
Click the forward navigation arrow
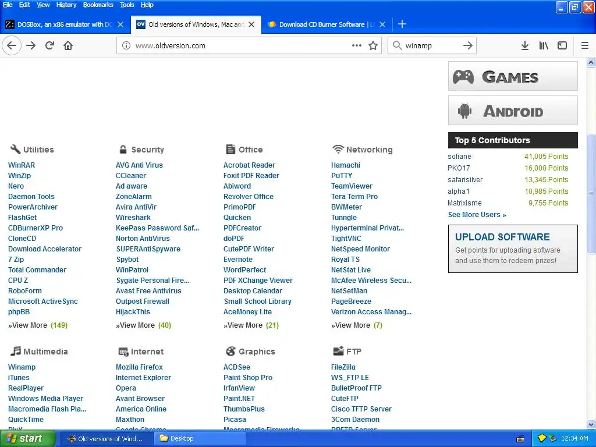pos(31,45)
